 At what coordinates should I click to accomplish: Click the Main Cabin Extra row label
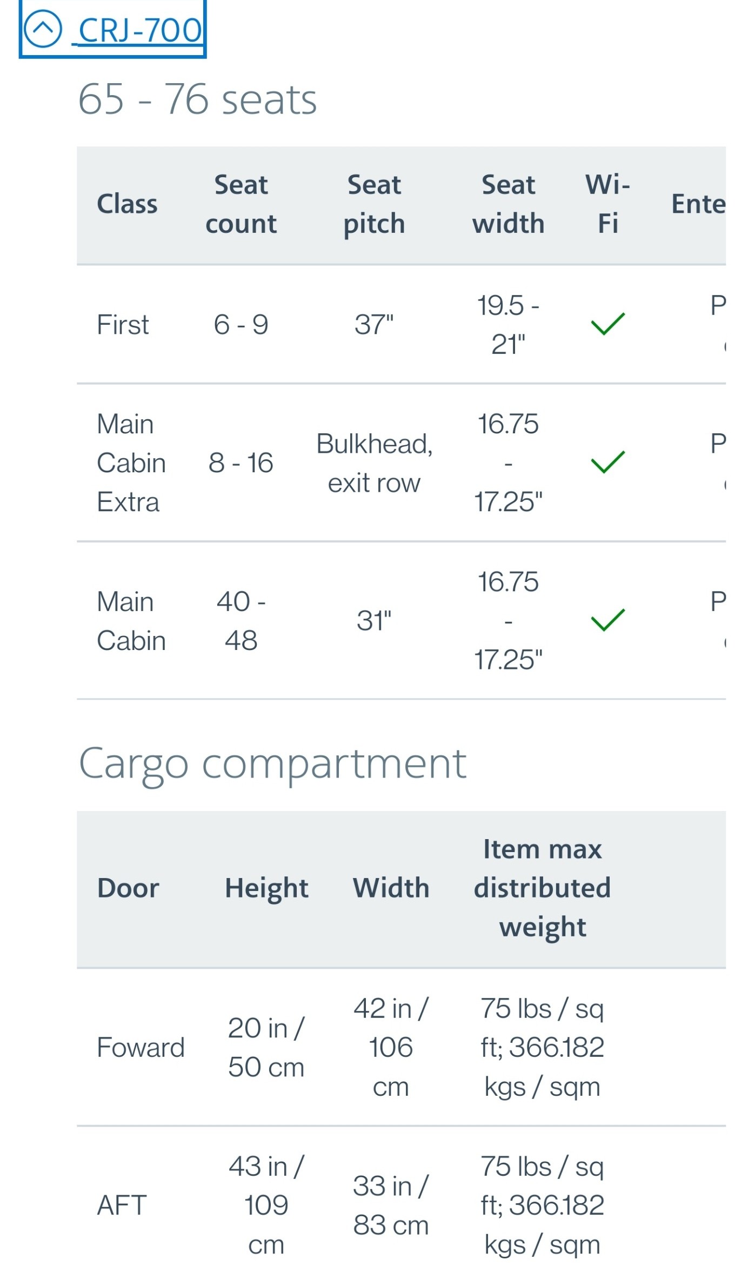coord(131,463)
